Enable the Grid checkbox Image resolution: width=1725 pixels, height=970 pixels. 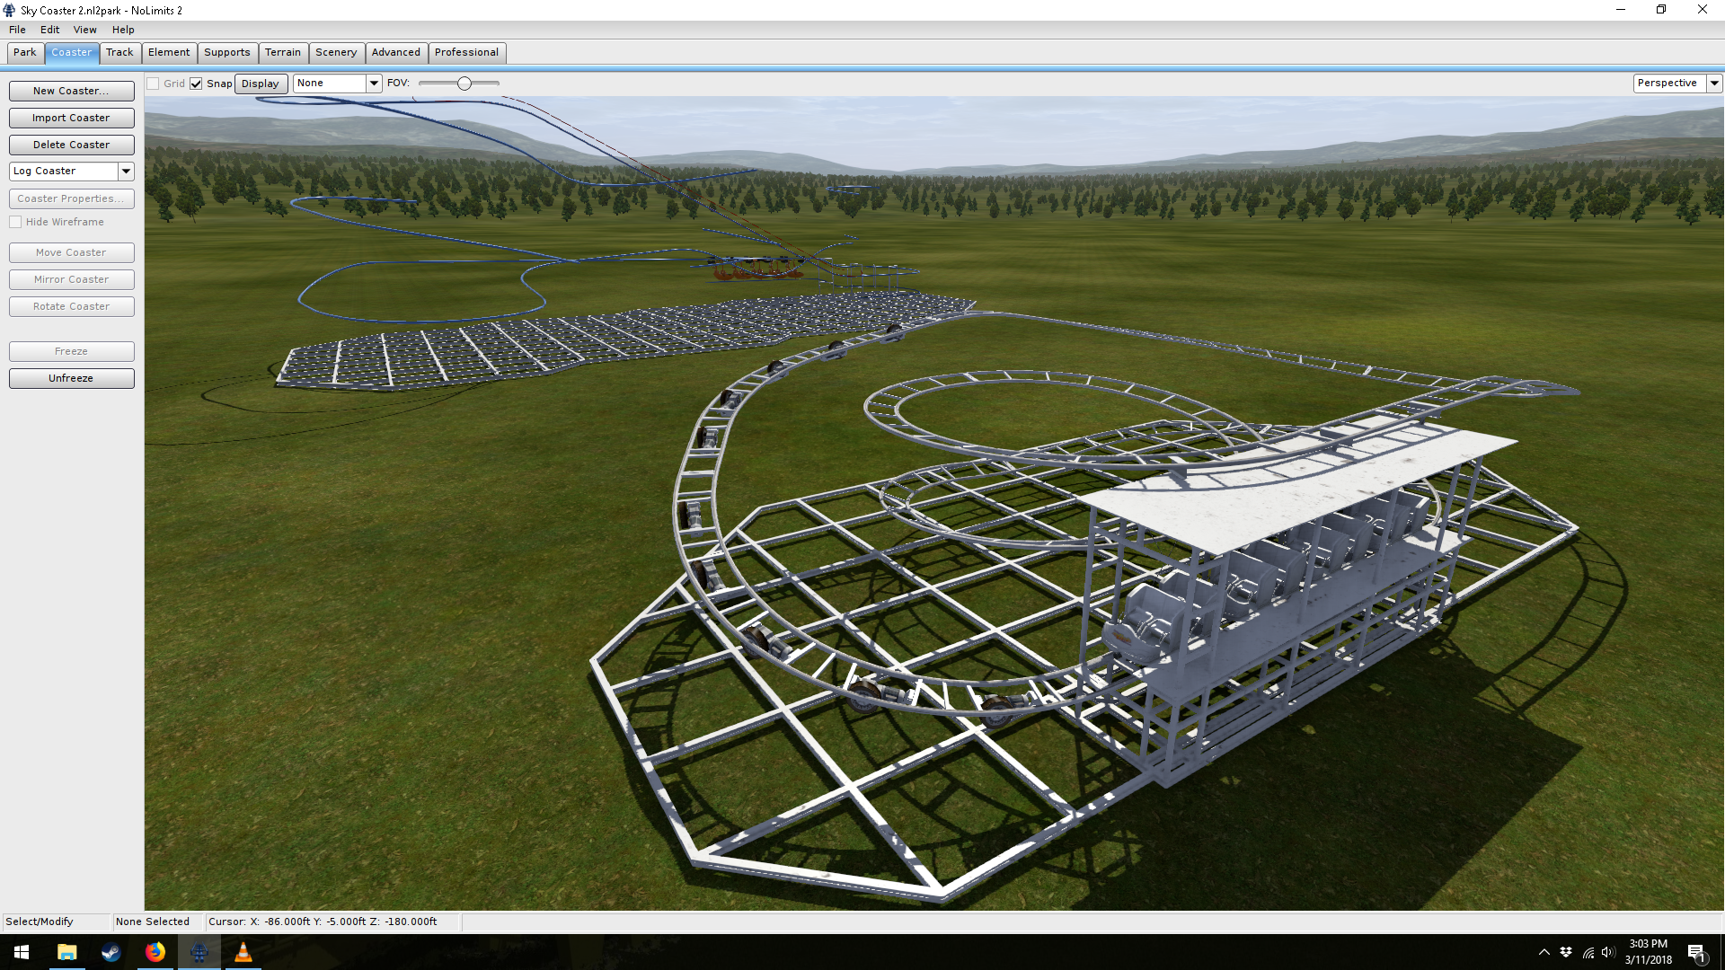tap(154, 84)
